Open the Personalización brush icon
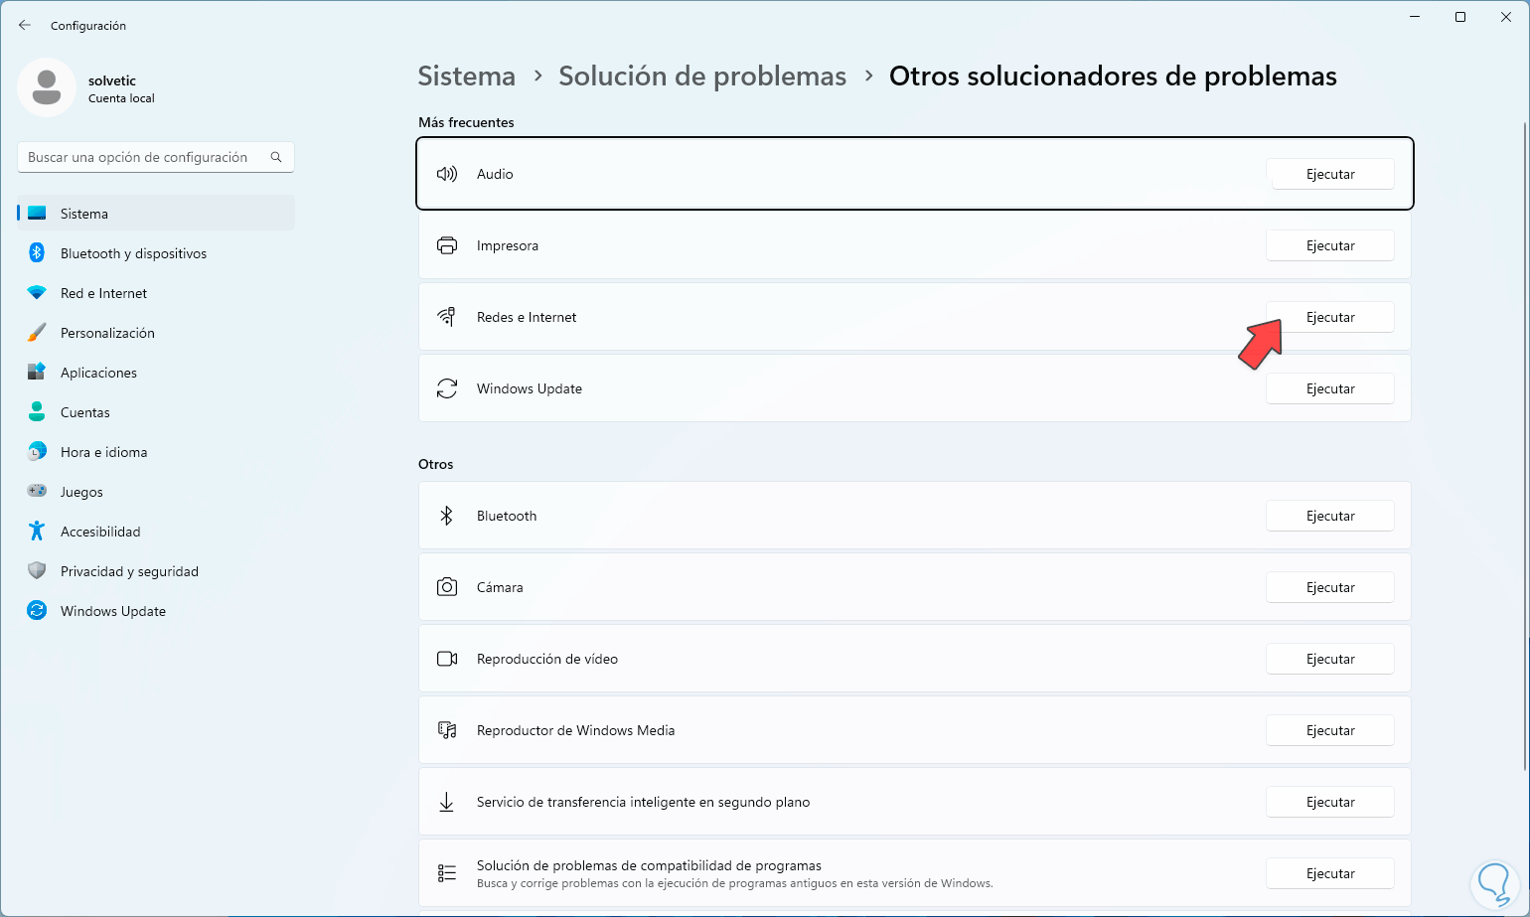This screenshot has width=1530, height=917. [x=37, y=333]
